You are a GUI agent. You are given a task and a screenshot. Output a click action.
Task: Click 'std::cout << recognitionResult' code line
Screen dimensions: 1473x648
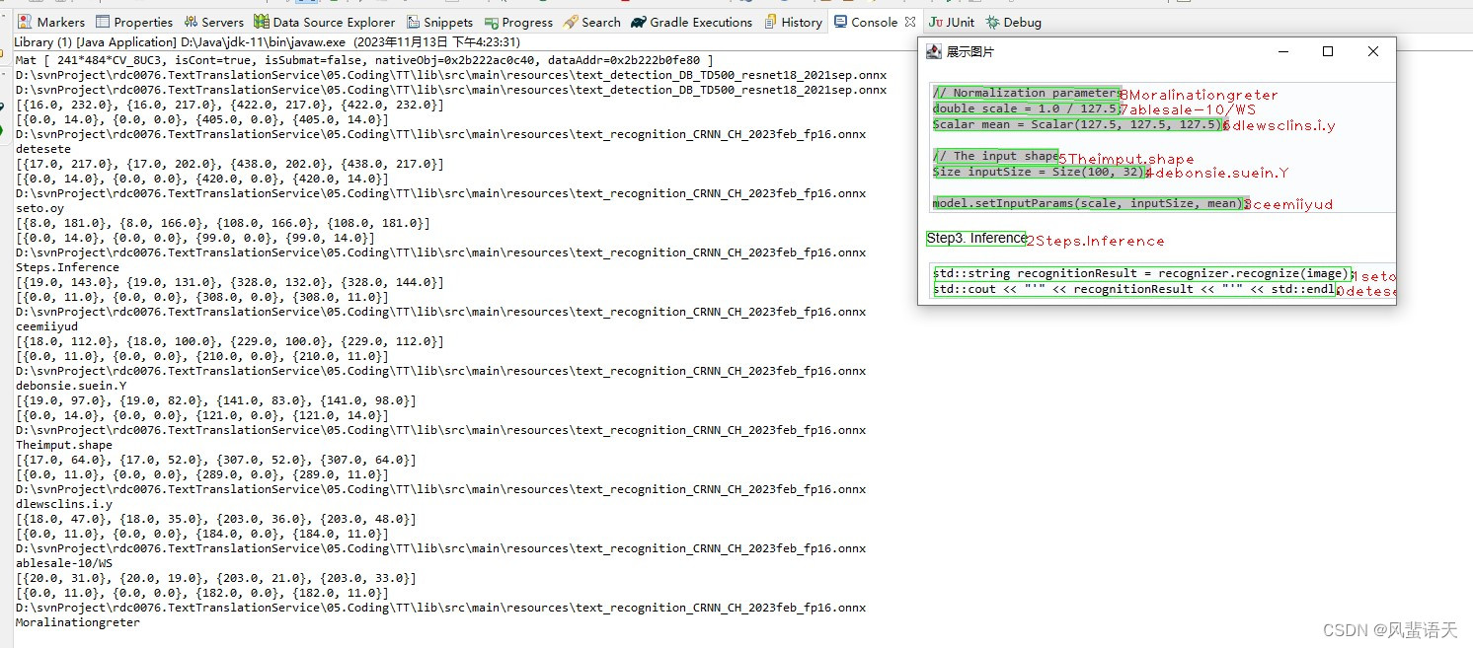[x=1134, y=289]
